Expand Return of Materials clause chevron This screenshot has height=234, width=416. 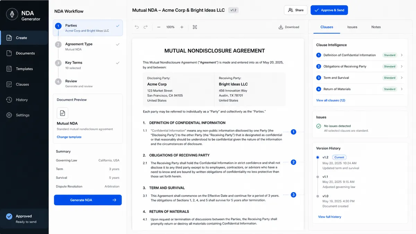(402, 89)
